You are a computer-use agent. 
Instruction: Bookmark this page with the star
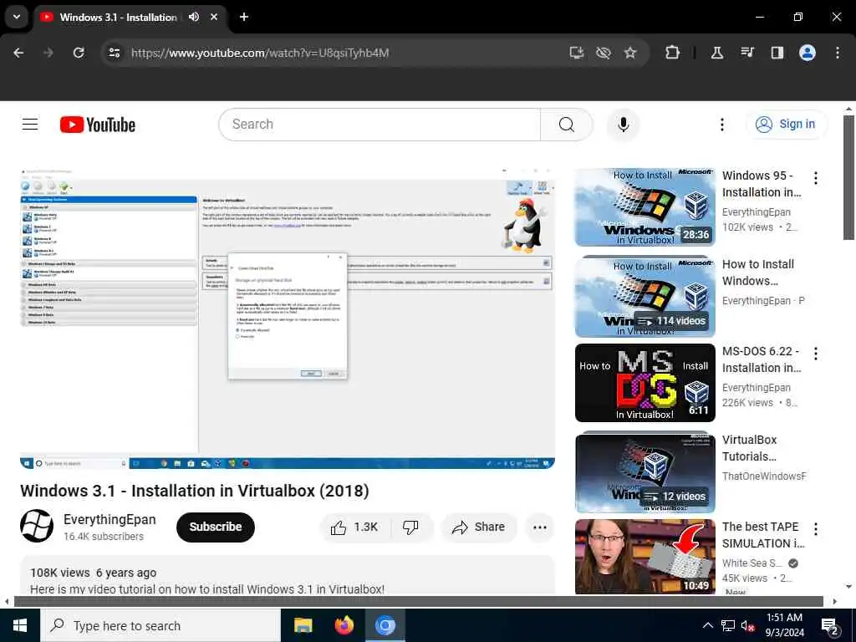click(x=630, y=53)
